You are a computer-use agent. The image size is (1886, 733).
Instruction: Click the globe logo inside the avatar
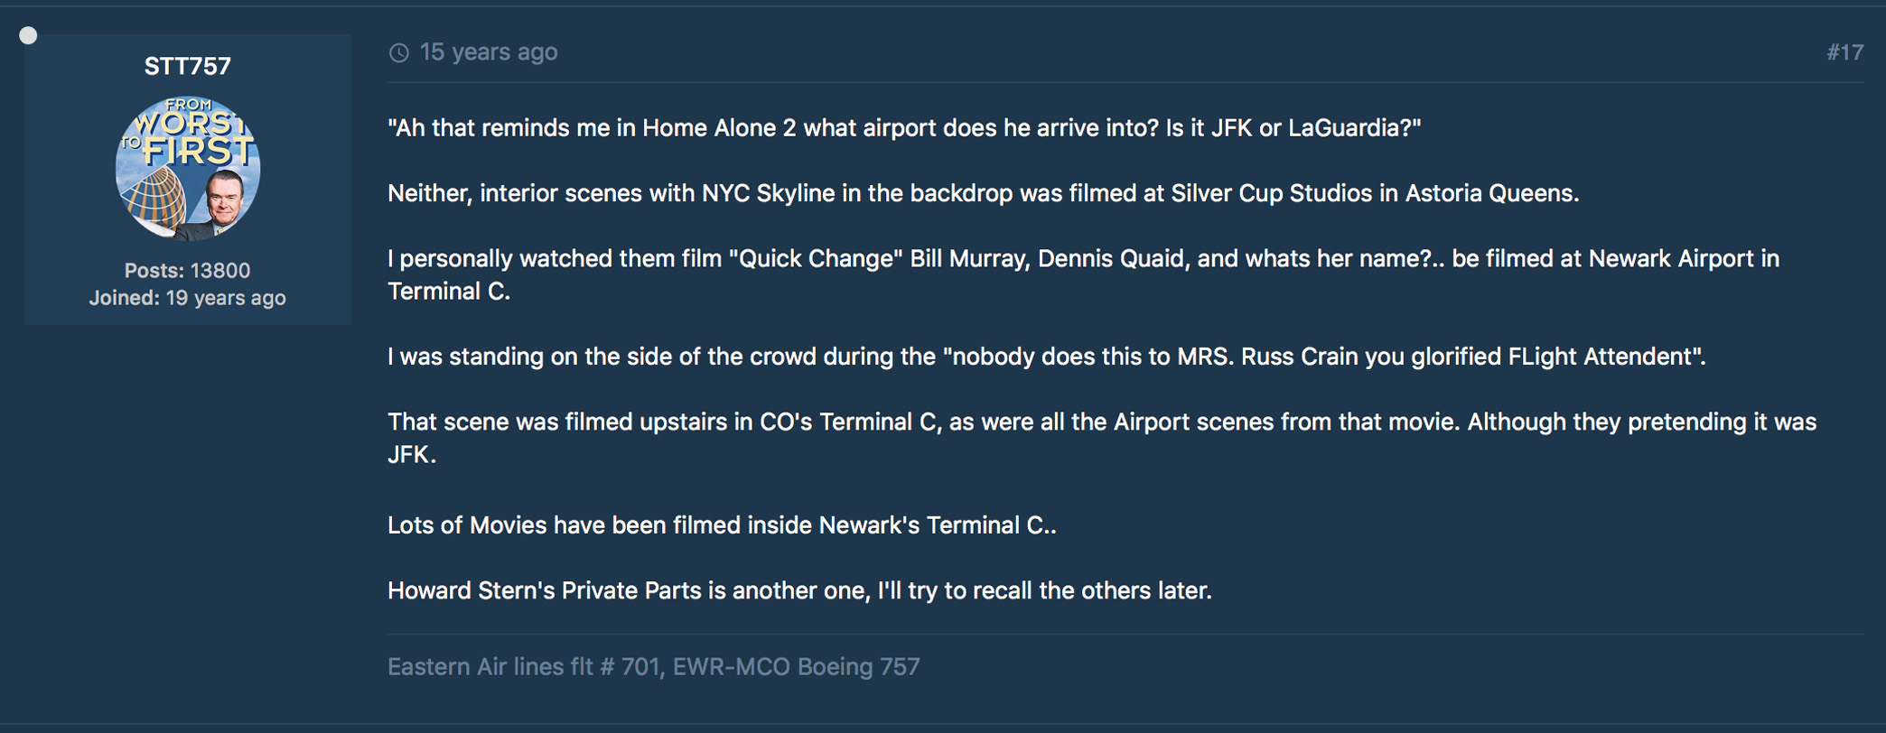point(152,193)
